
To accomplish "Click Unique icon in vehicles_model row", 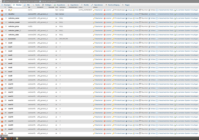I will click(x=126, y=22).
